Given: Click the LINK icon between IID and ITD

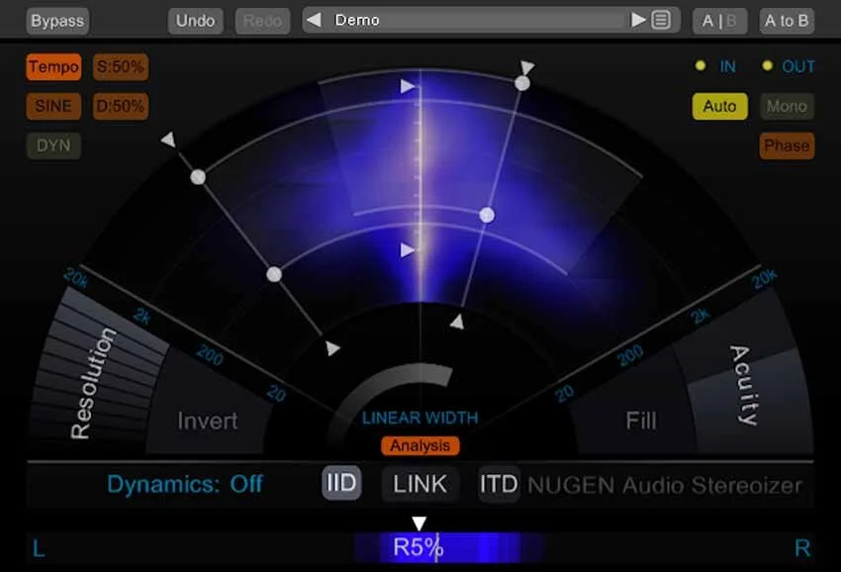Looking at the screenshot, I should click(420, 485).
